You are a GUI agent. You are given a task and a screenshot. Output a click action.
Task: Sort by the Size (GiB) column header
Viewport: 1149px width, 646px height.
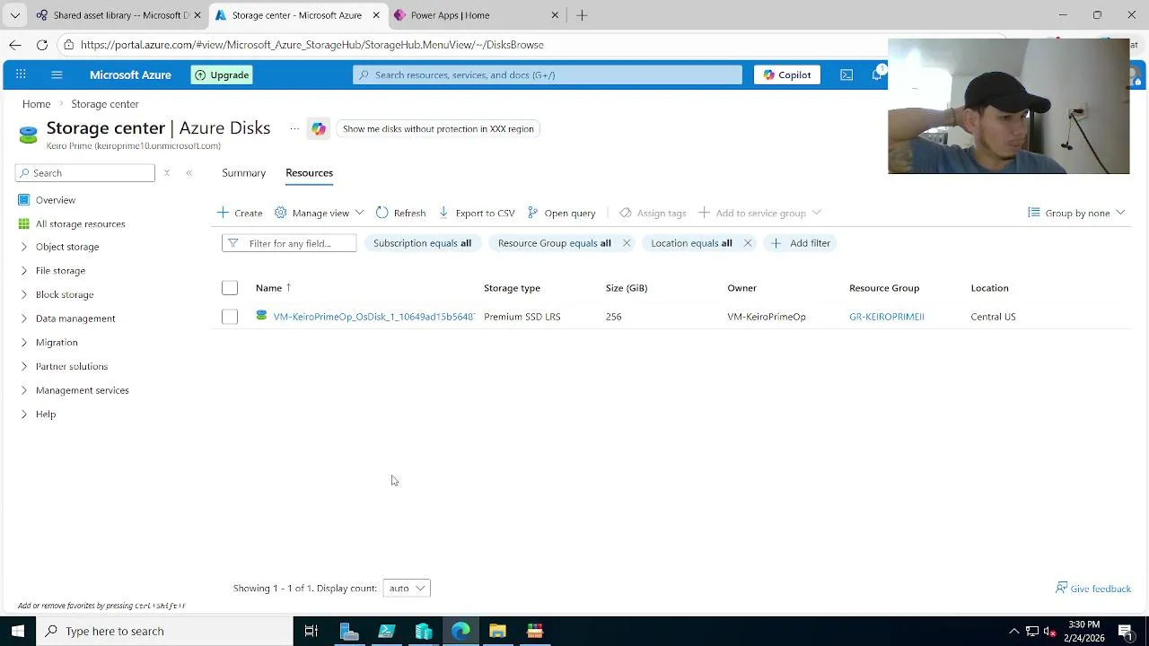click(x=627, y=288)
